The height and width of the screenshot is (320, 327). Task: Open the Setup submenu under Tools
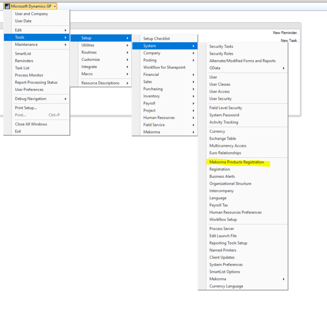101,38
